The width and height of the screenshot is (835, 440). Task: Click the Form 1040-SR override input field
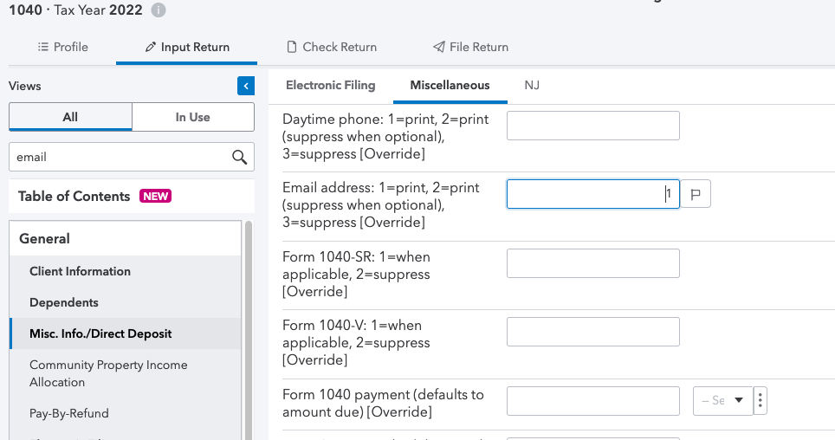tap(592, 263)
